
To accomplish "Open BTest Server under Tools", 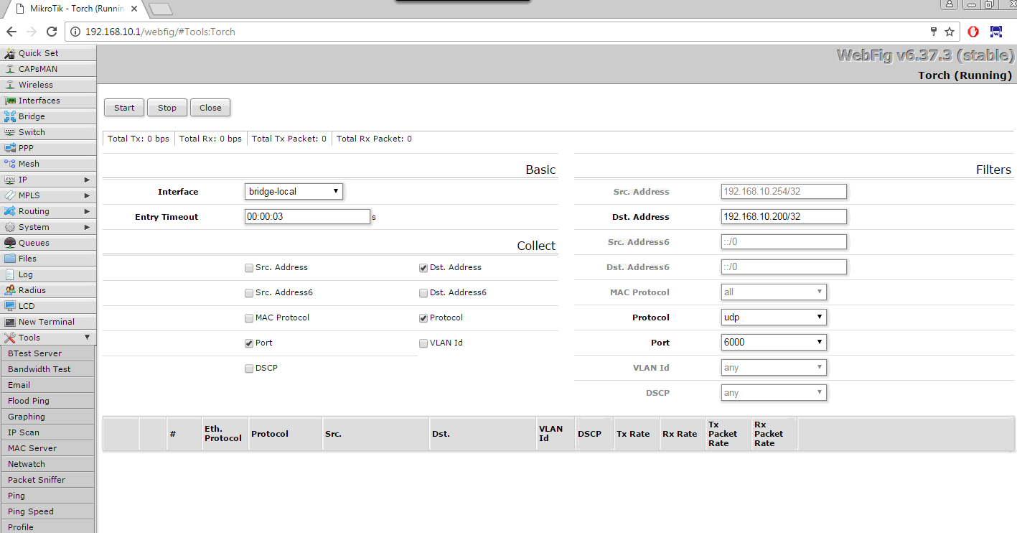I will (47, 353).
